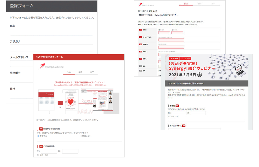Switch to the 確認 step tab

coord(81,72)
